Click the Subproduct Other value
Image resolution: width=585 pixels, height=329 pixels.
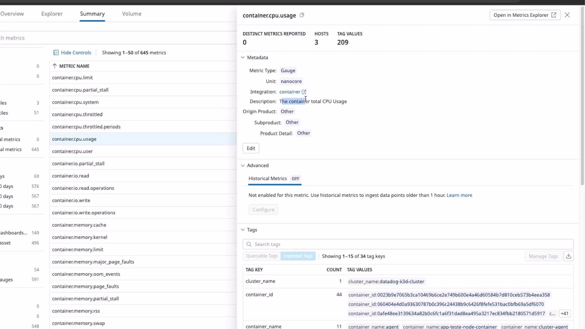coord(292,122)
